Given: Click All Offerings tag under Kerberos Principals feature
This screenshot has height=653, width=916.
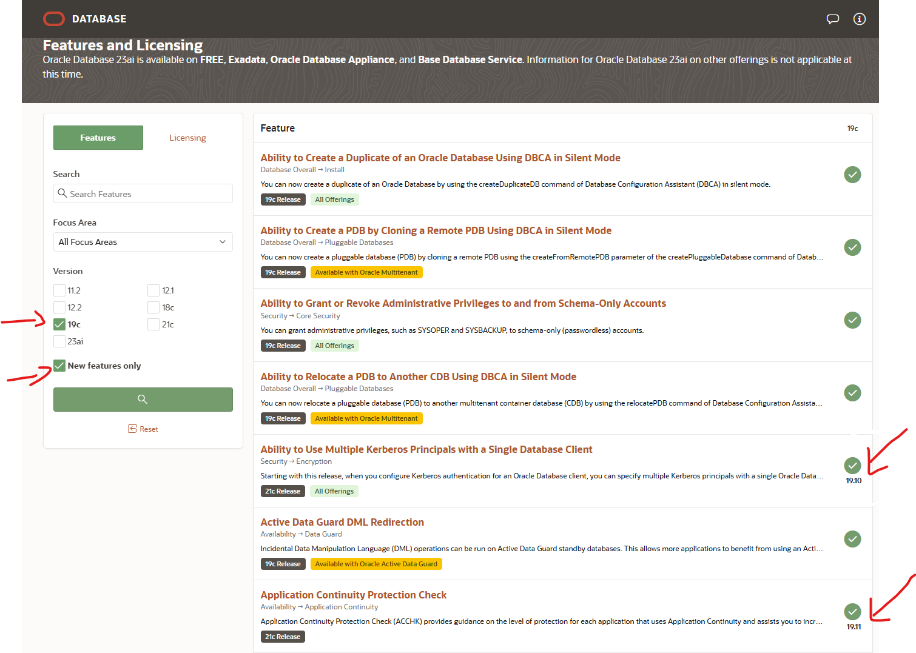Looking at the screenshot, I should coord(334,491).
